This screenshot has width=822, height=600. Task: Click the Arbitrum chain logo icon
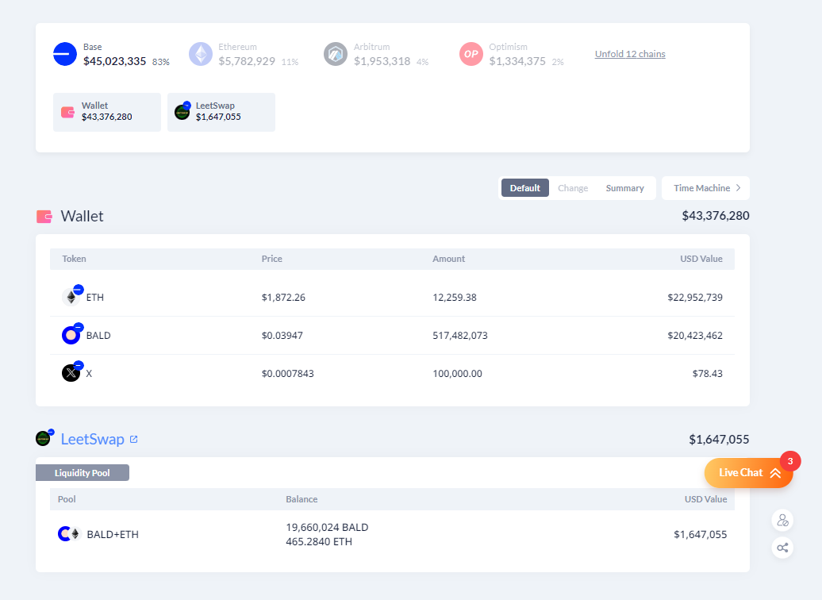point(336,54)
